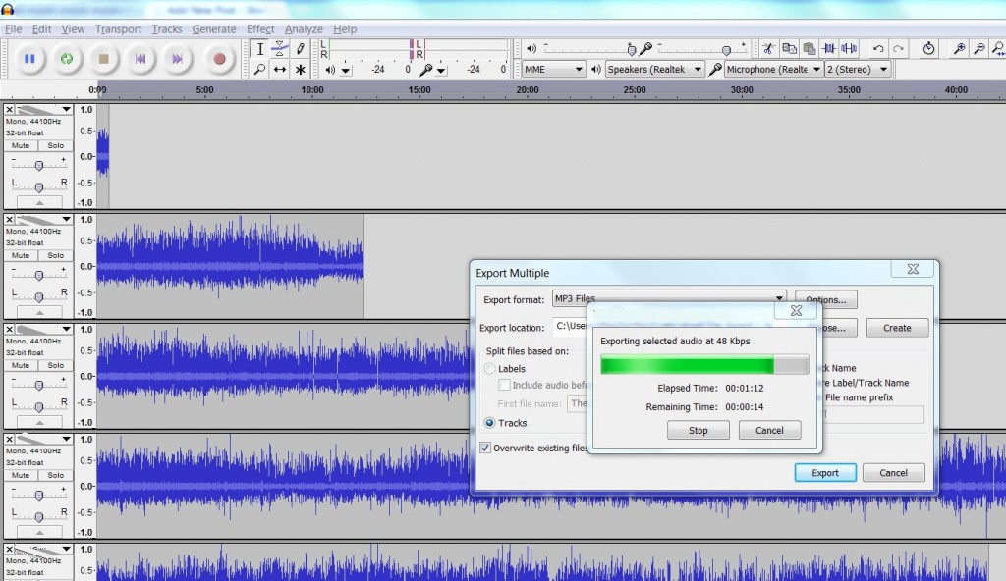Screen dimensions: 1006x581
Task: Mute the first track
Action: click(21, 145)
